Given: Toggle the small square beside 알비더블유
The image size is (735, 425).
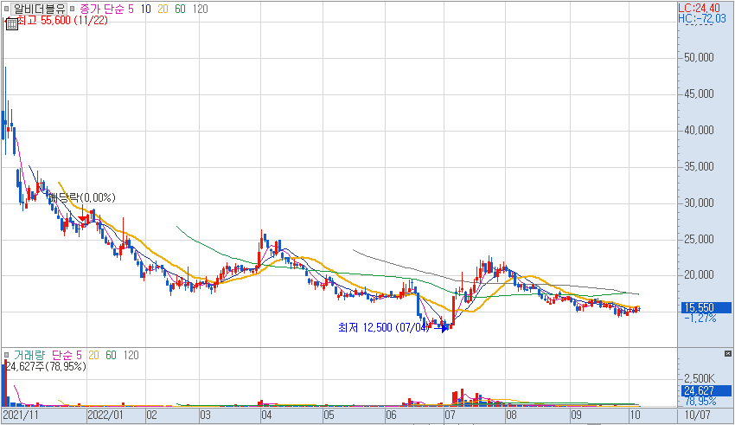Looking at the screenshot, I should 6,9.
